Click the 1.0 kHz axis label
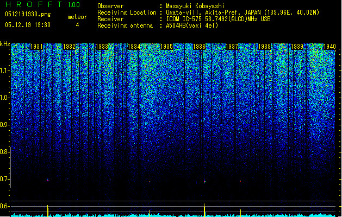The image size is (342, 217). pos(4,98)
